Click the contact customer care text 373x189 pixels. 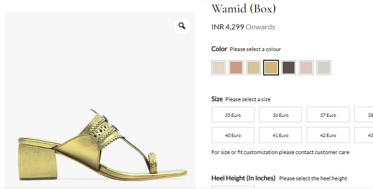pyautogui.click(x=322, y=152)
